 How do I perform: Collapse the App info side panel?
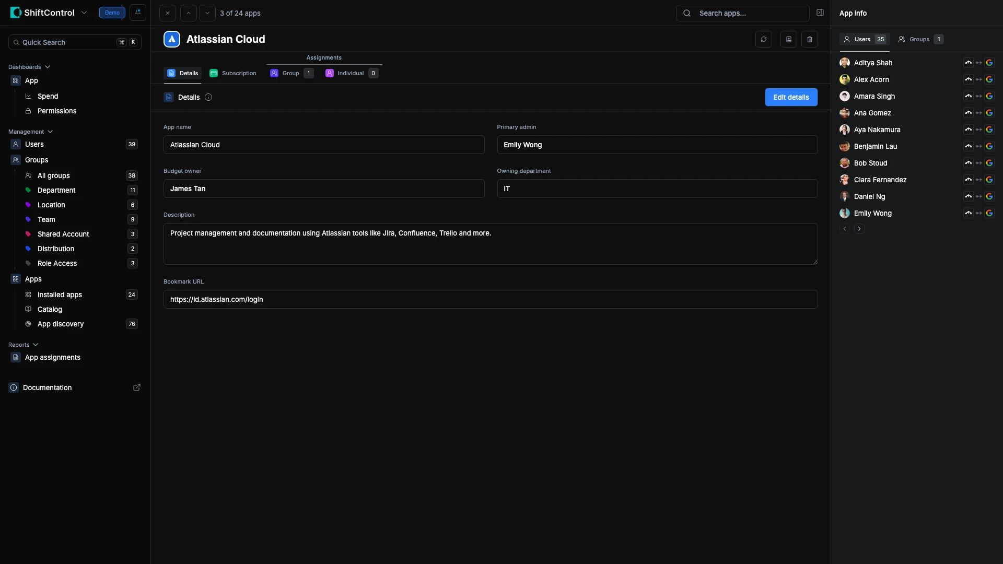click(x=820, y=13)
